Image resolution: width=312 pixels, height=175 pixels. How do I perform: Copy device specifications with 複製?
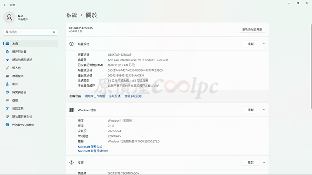[x=250, y=44]
